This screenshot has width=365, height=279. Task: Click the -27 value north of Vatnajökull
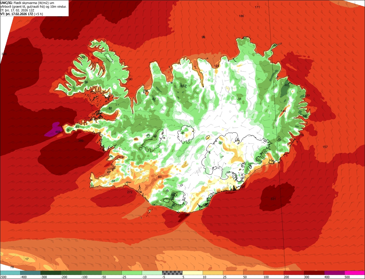(220, 143)
